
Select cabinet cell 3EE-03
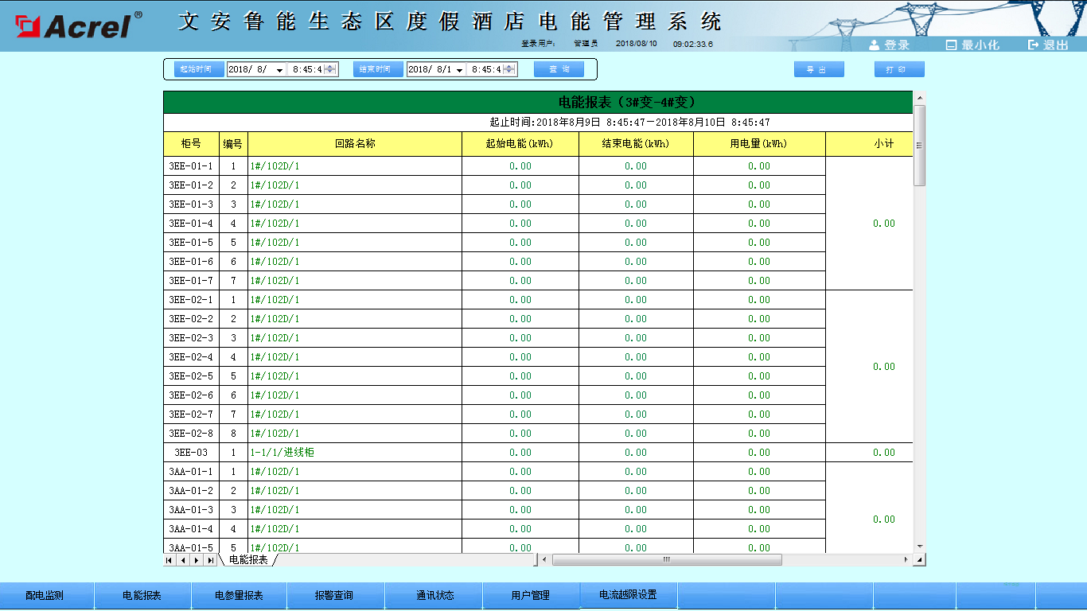pos(191,453)
